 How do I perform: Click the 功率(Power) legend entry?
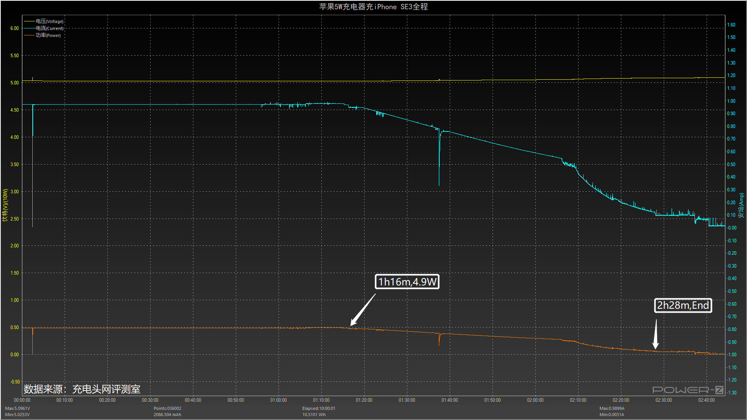[x=42, y=35]
